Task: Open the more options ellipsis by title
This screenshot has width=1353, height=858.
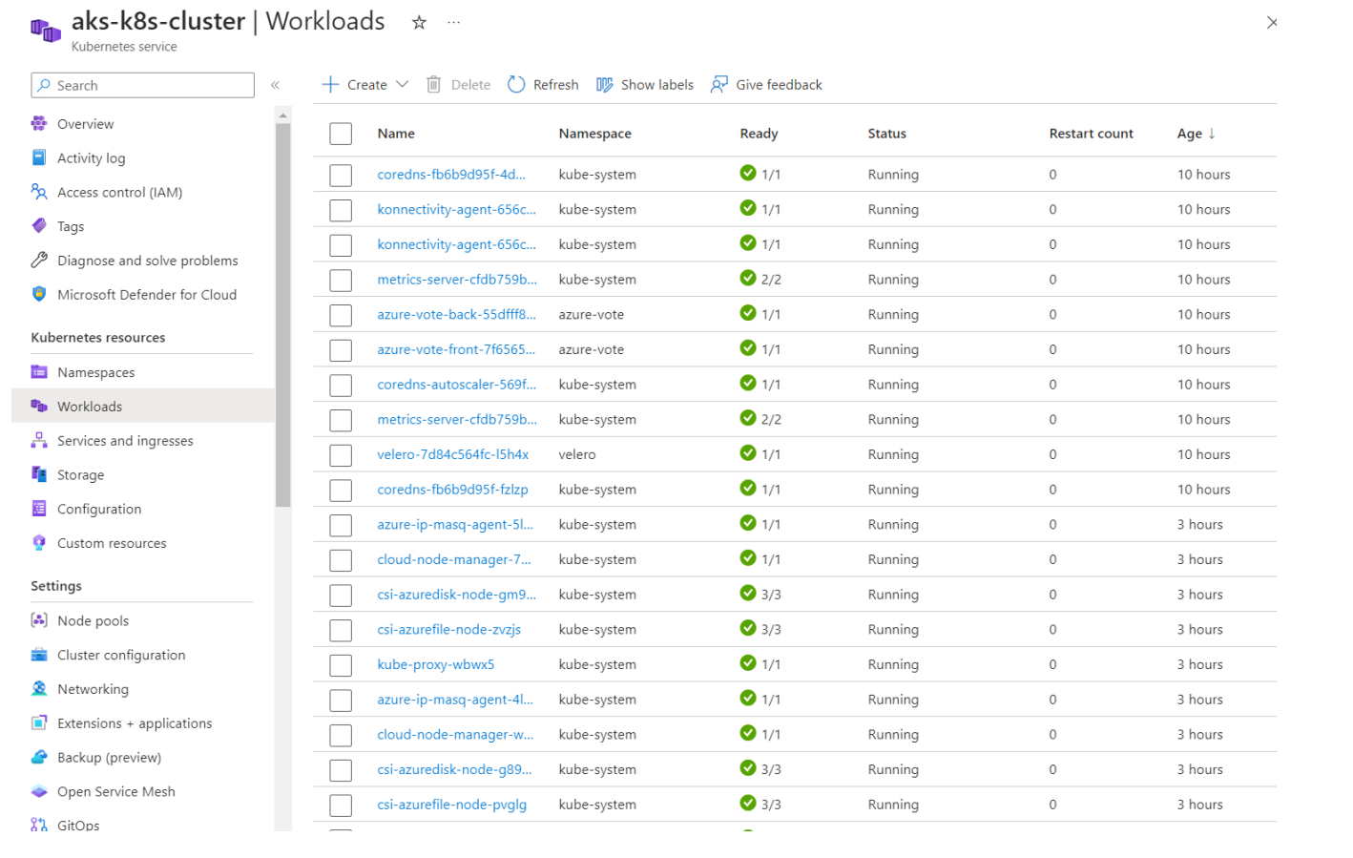Action: click(454, 23)
